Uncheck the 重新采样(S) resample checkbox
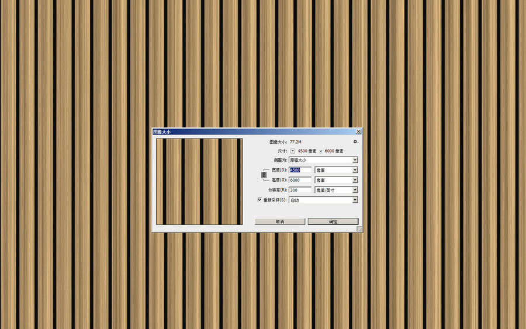This screenshot has height=329, width=526. [259, 199]
